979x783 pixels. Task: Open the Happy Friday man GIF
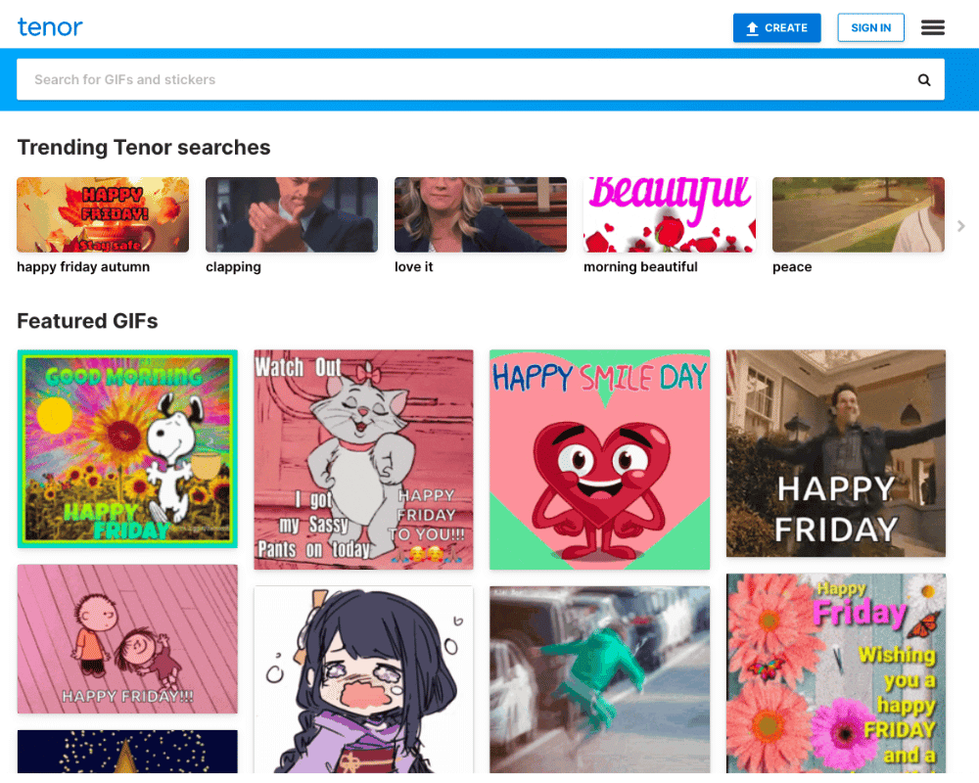pos(835,453)
